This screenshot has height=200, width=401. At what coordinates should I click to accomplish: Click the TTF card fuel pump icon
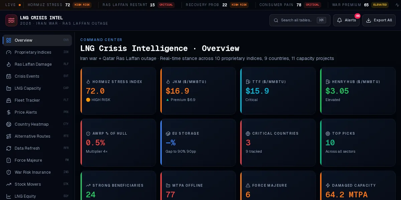point(248,82)
